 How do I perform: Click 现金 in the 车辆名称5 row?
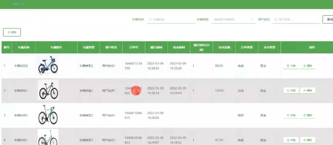pos(263,115)
